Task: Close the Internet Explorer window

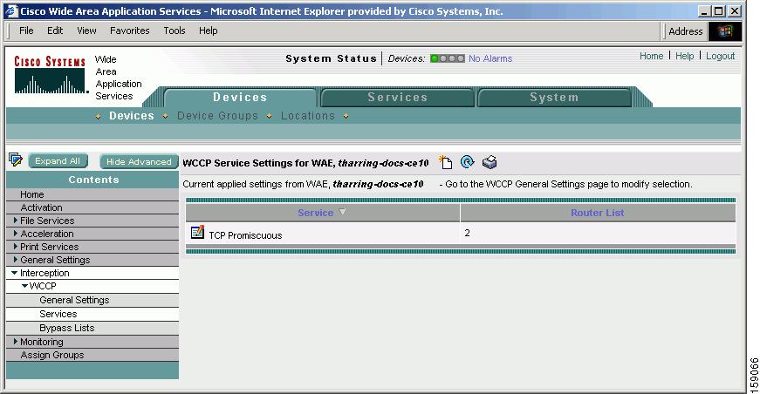Action: pyautogui.click(x=735, y=10)
